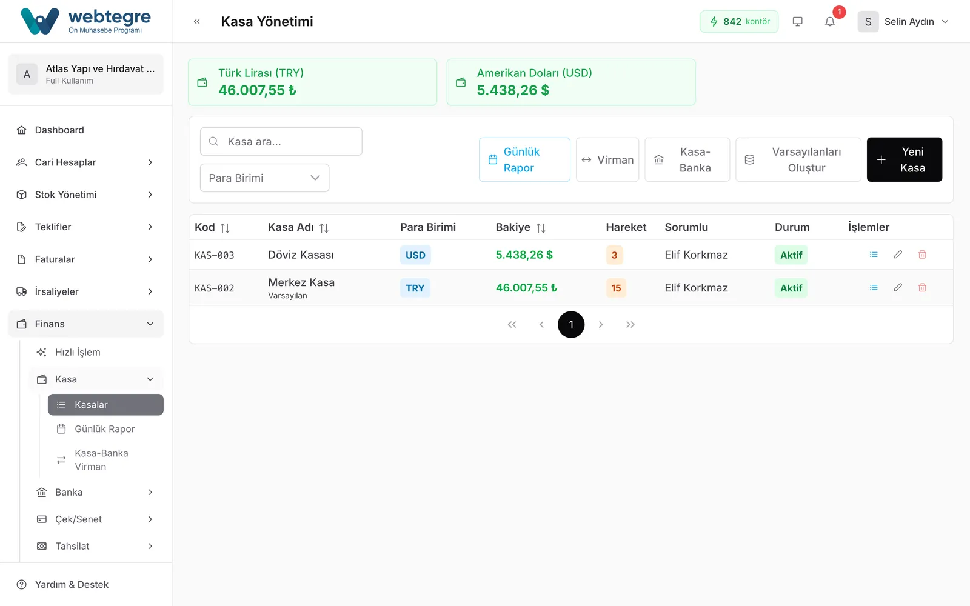Open Kasa-Banka Virman in the sidebar
The width and height of the screenshot is (970, 606).
tap(105, 460)
